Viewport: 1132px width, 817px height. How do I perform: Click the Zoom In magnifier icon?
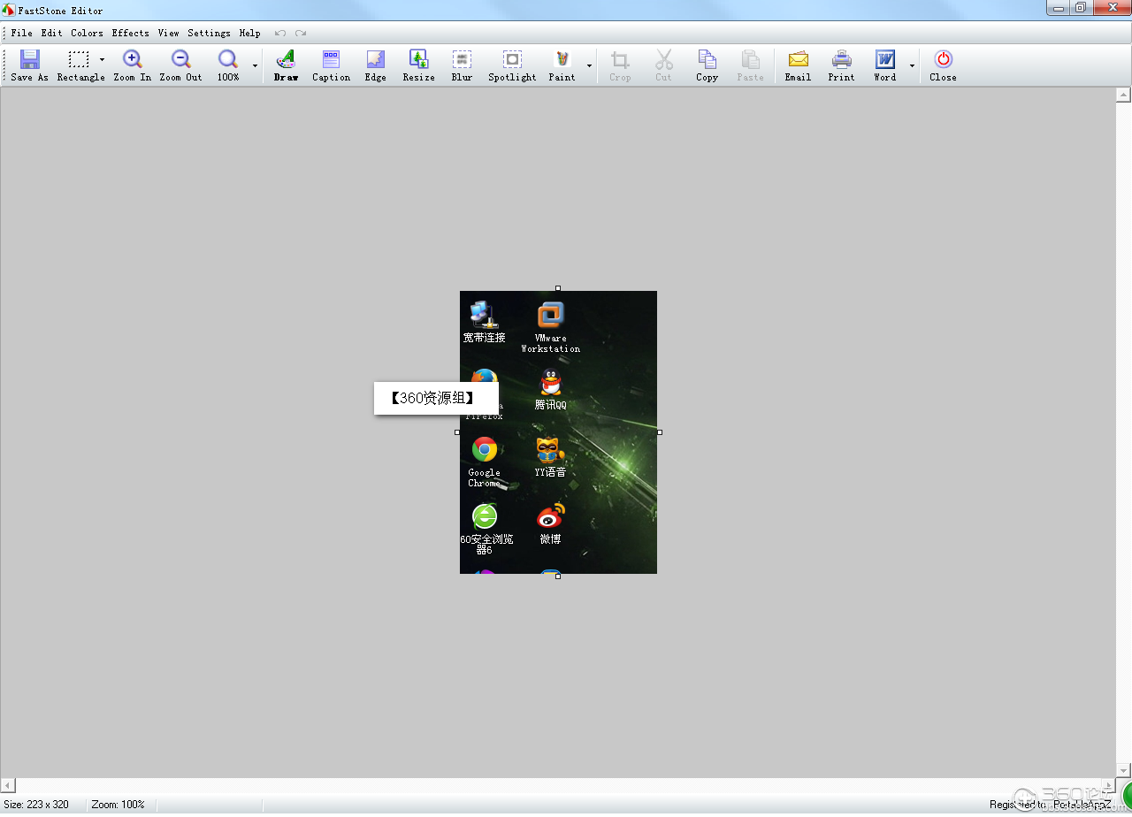coord(133,59)
